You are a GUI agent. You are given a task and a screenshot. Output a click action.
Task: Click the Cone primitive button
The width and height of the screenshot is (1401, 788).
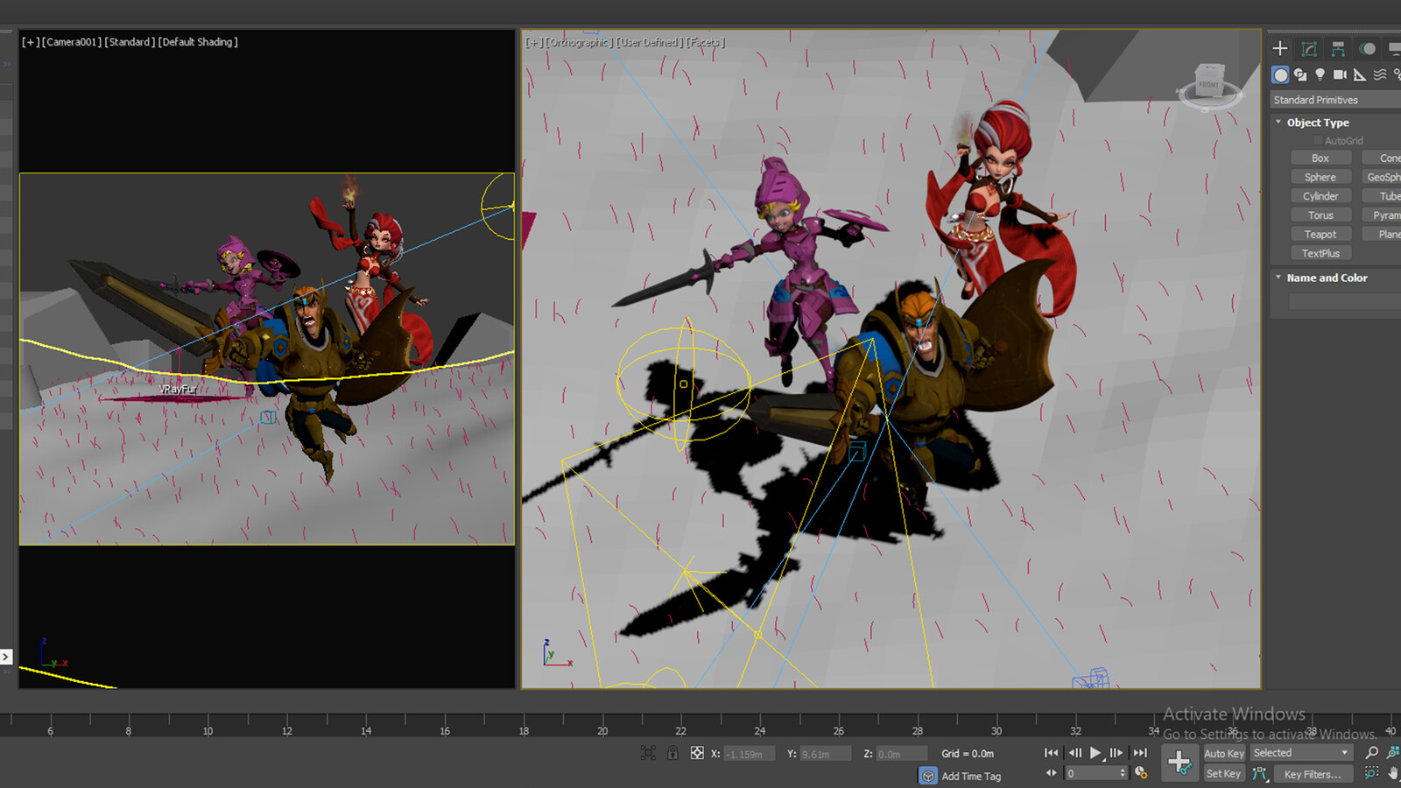(x=1382, y=158)
